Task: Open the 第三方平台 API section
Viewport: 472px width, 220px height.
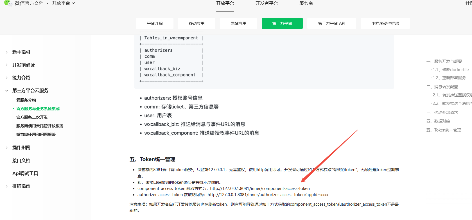Action: 332,23
